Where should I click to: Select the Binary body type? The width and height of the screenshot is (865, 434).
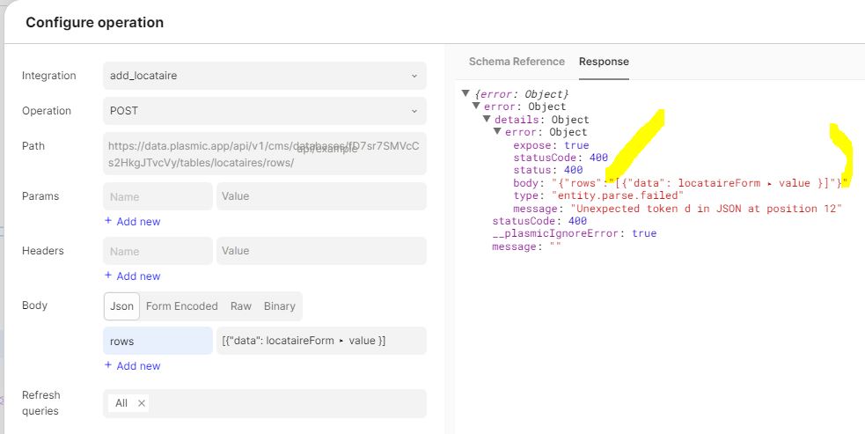(x=279, y=306)
